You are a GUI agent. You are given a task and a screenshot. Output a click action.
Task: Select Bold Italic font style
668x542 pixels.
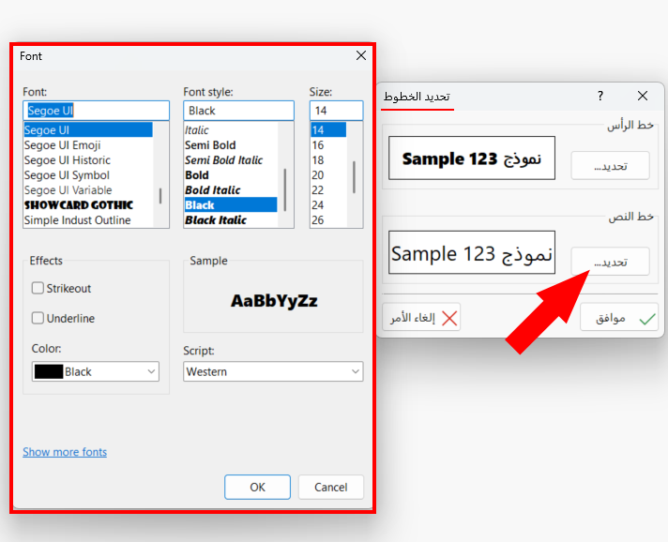(x=212, y=190)
